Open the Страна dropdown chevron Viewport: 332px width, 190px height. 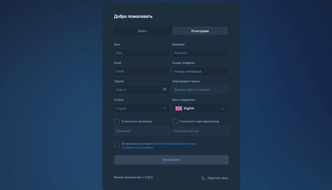click(164, 108)
